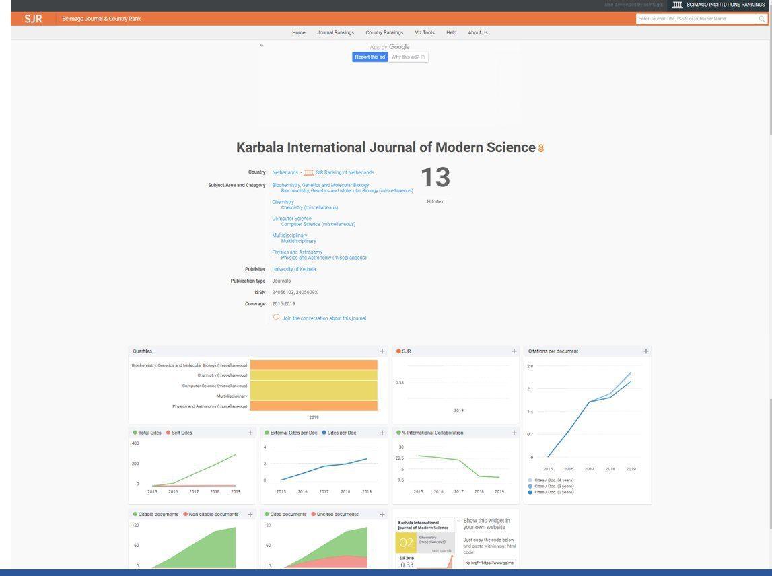Click the yellow Computer Science quartile bar
Screen dimensions: 772x576
[313, 386]
